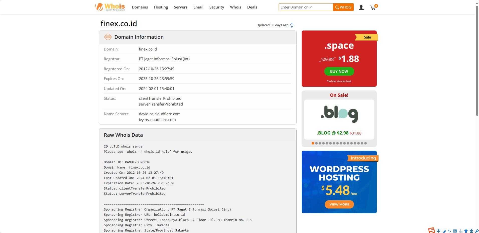Click the Raw Whois Data heading

(x=123, y=135)
